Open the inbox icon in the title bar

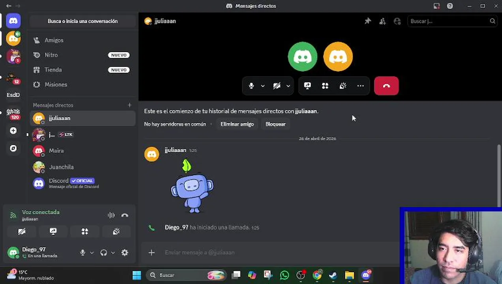(x=436, y=6)
